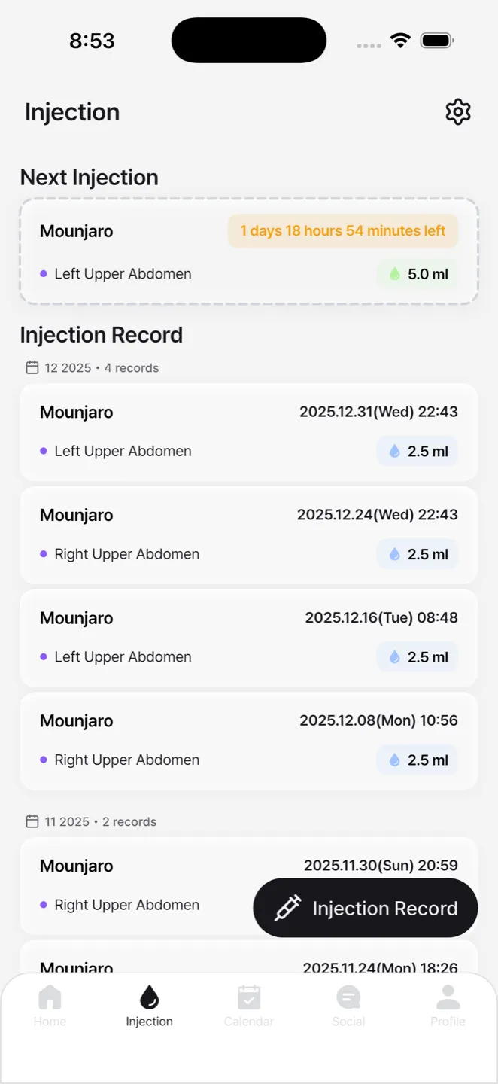Screen dimensions: 498x1084
Task: Click the calendar icon beside 12 2025
Action: coord(32,367)
